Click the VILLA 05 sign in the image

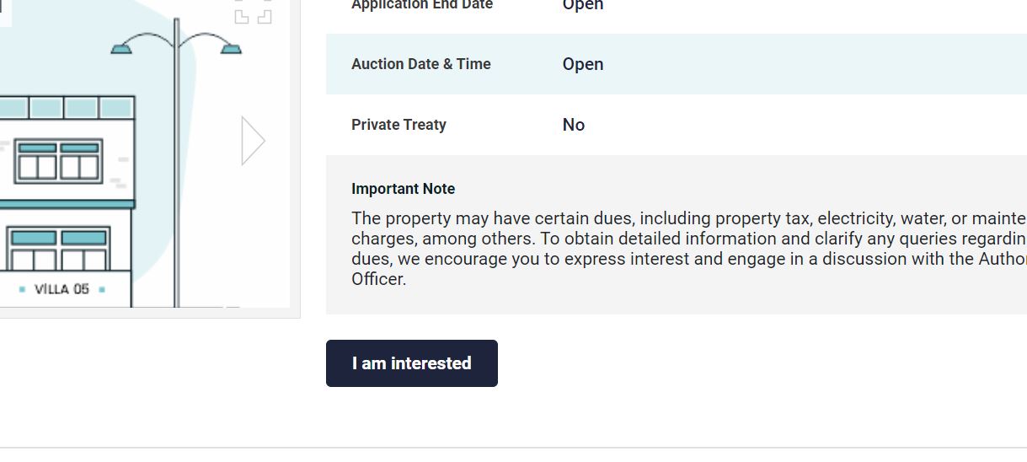click(62, 289)
